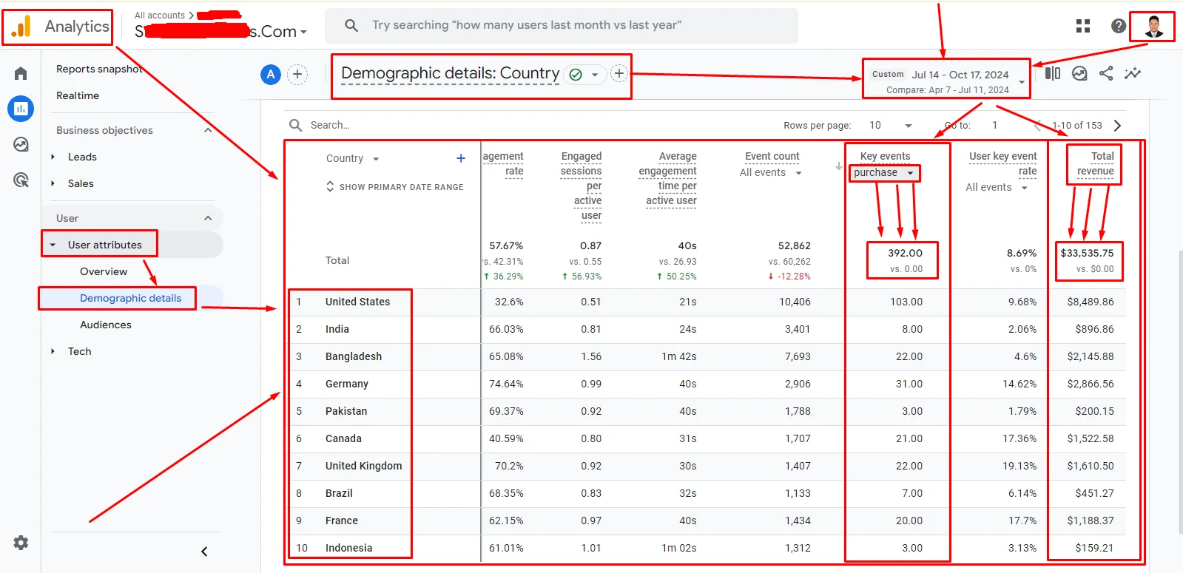Open the Explore icon in left rail
The height and width of the screenshot is (573, 1183).
click(21, 144)
